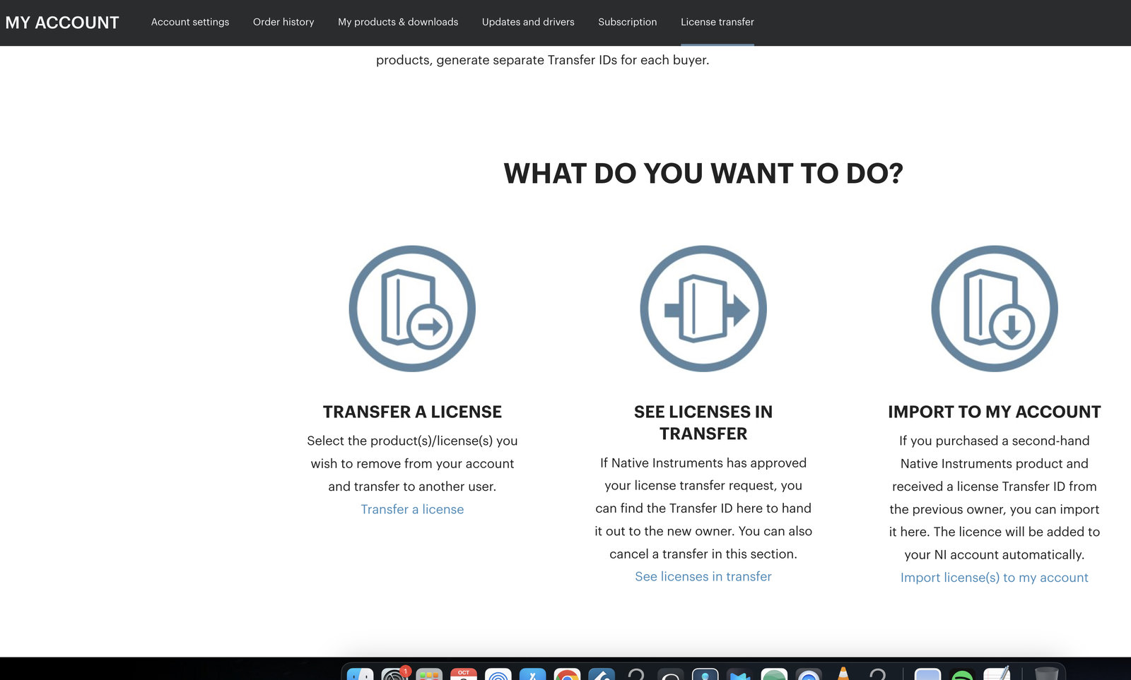
Task: Open Updates and drivers tab
Action: (528, 22)
